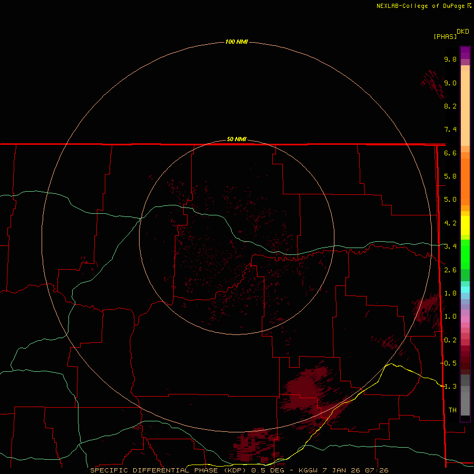This screenshot has width=474, height=474.
Task: Click the 07:26 timestamp
Action: [x=377, y=470]
